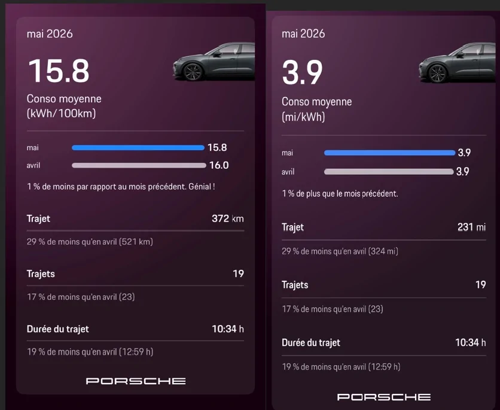Click the 'mai 2026' heading on kWh/100km card

(50, 34)
